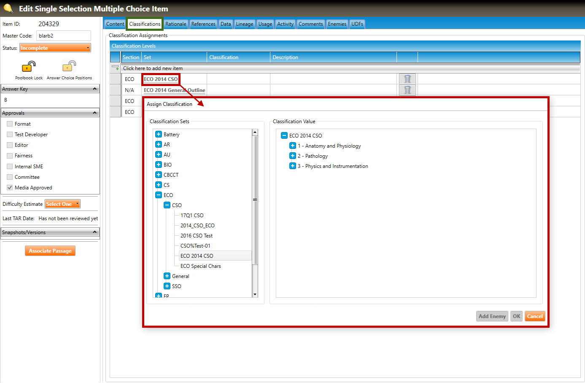Click the Master Code input field

tap(63, 36)
